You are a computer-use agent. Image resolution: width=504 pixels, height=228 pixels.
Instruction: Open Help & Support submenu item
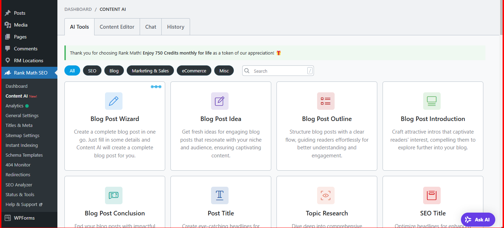coord(21,204)
